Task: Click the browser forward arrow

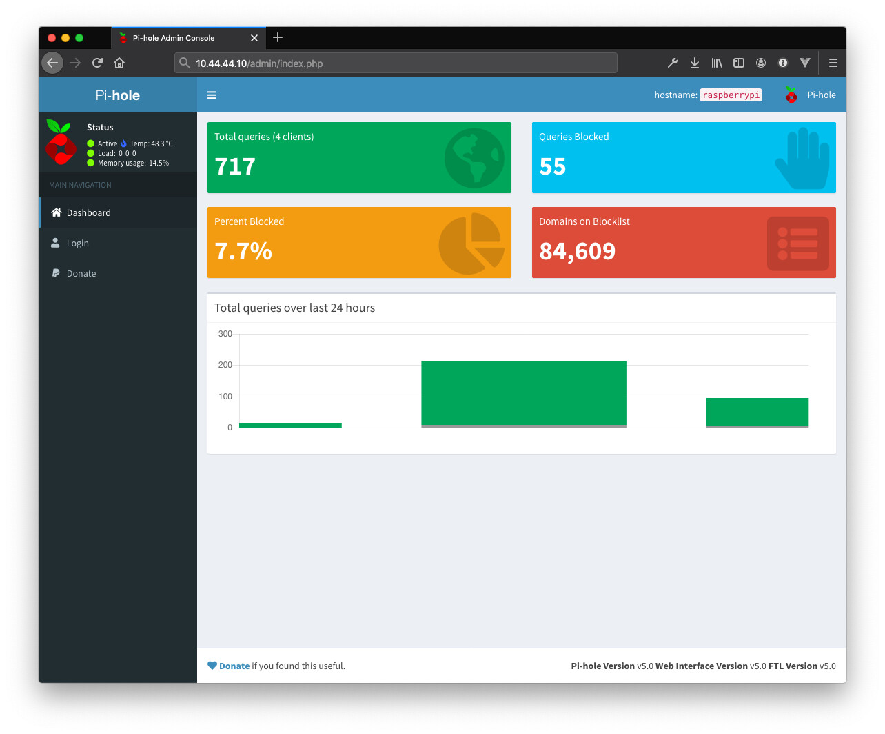Action: point(75,63)
